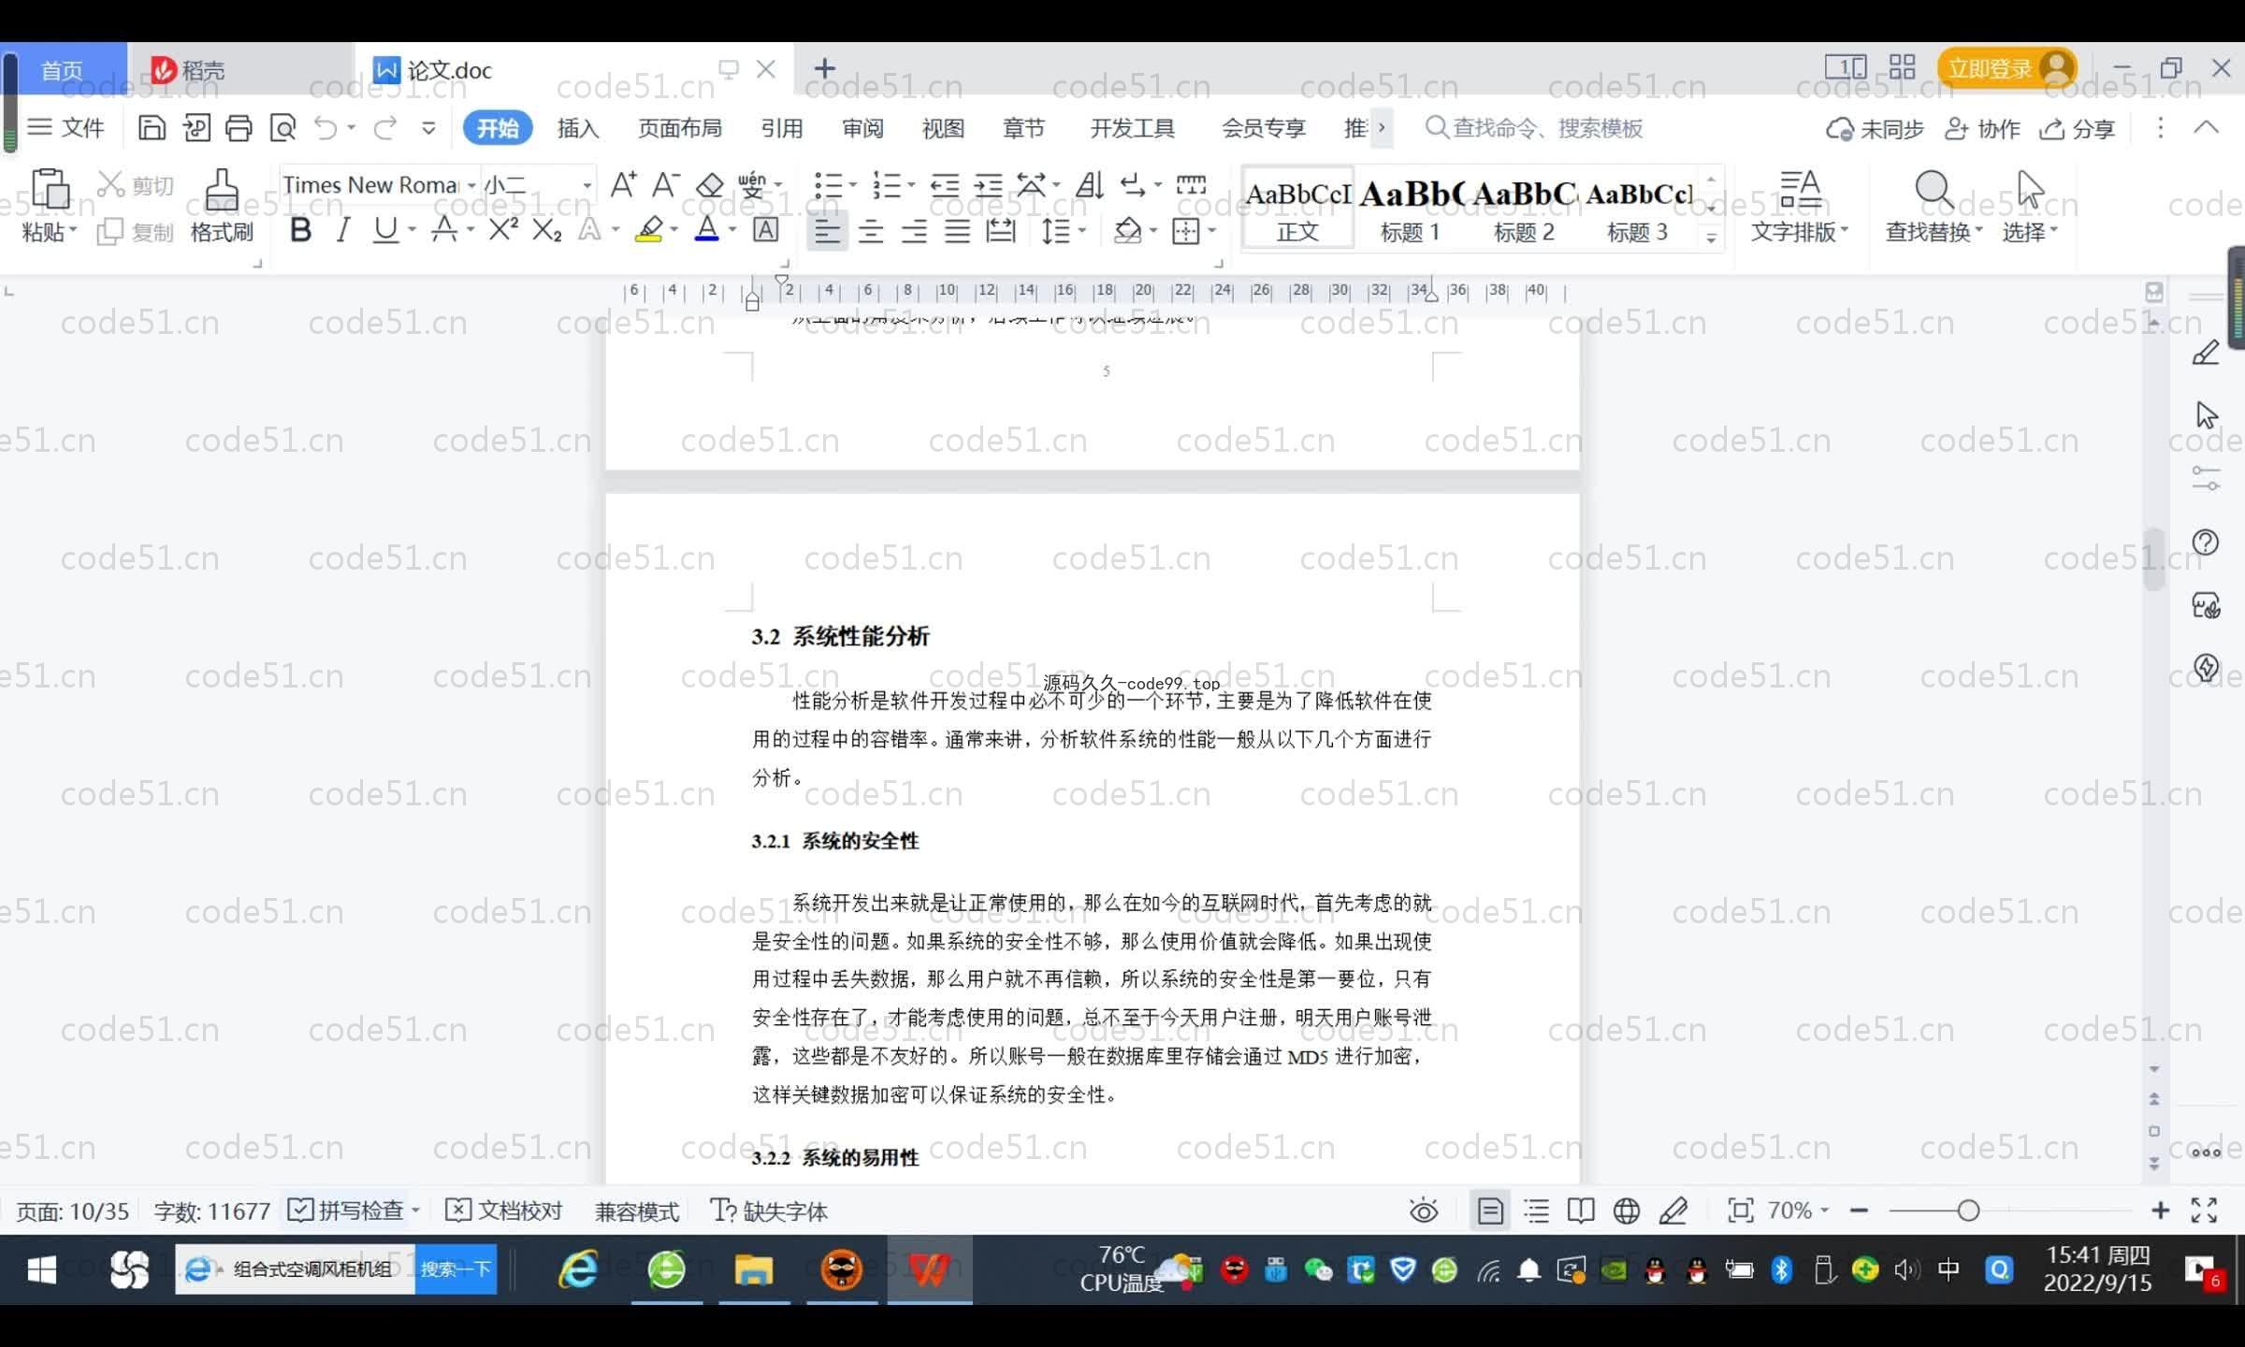The width and height of the screenshot is (2245, 1347).
Task: Toggle center paragraph alignment
Action: (x=871, y=230)
